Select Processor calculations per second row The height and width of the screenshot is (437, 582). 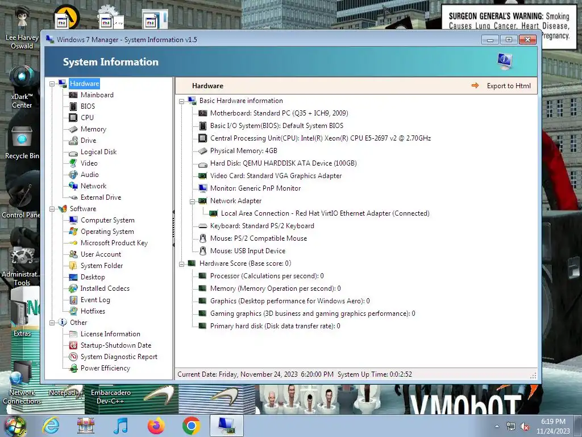tap(267, 276)
